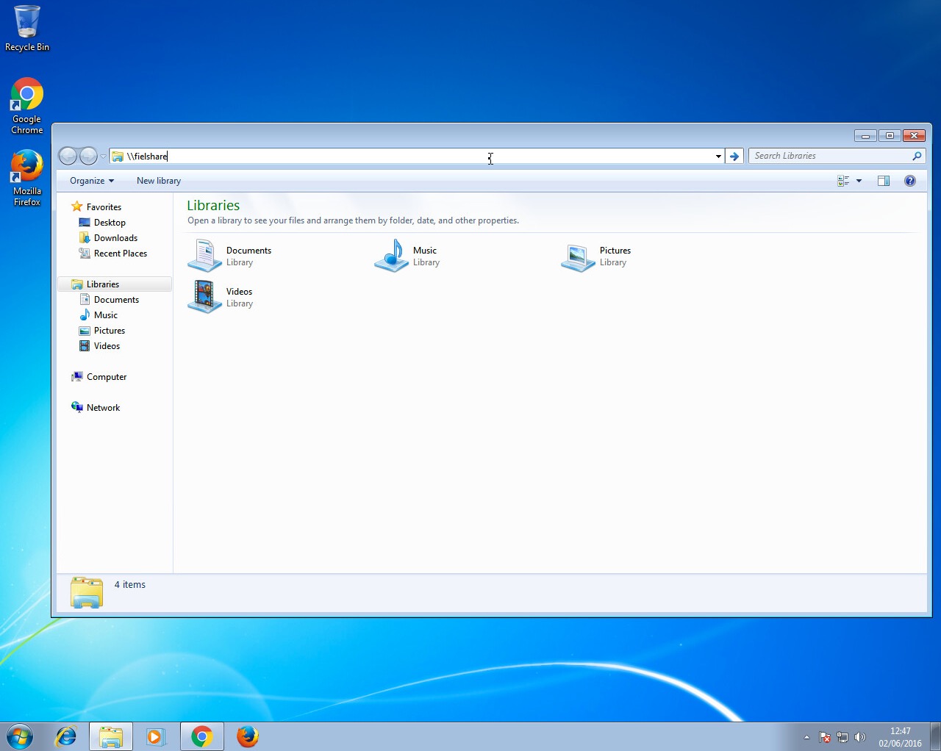Click the Help question mark icon
Image resolution: width=941 pixels, height=751 pixels.
tap(909, 181)
